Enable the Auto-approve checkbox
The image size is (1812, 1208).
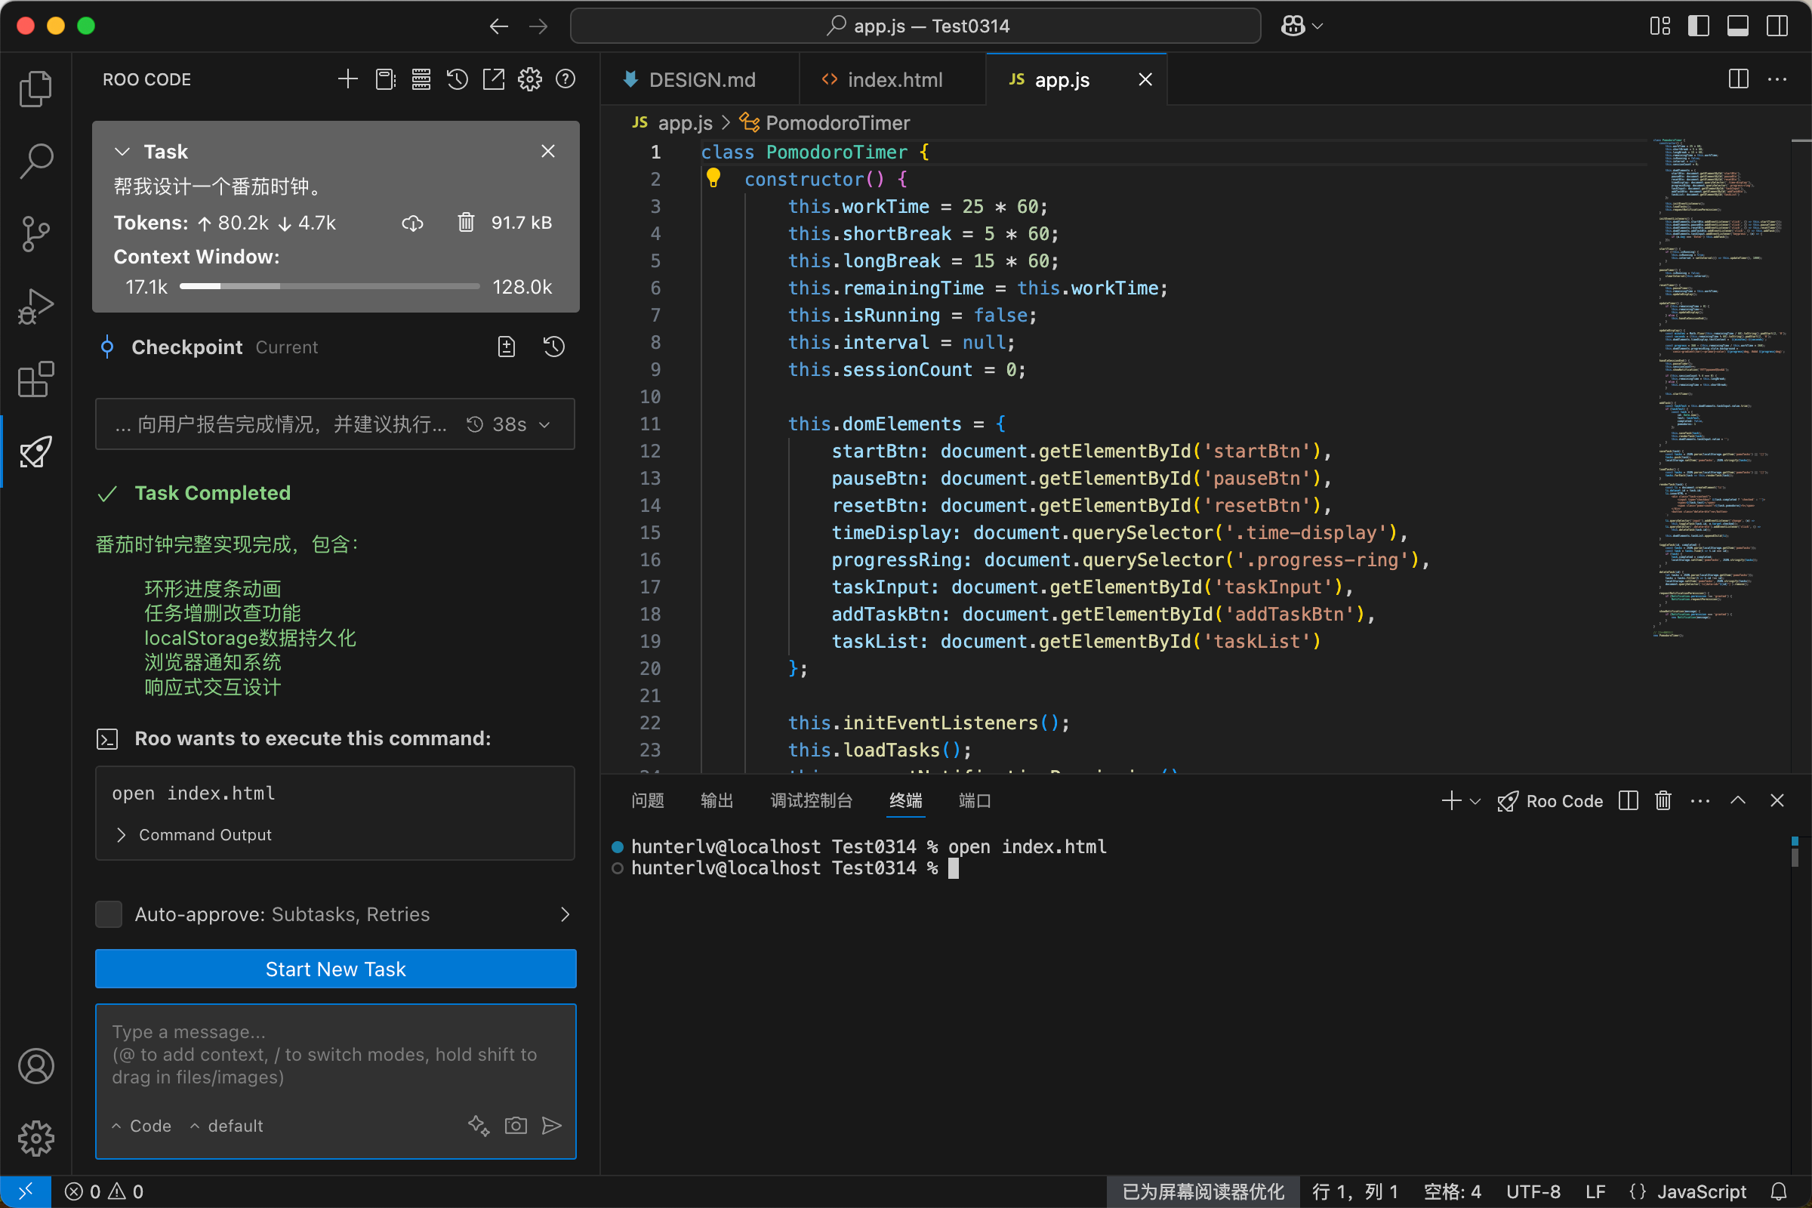[x=109, y=914]
